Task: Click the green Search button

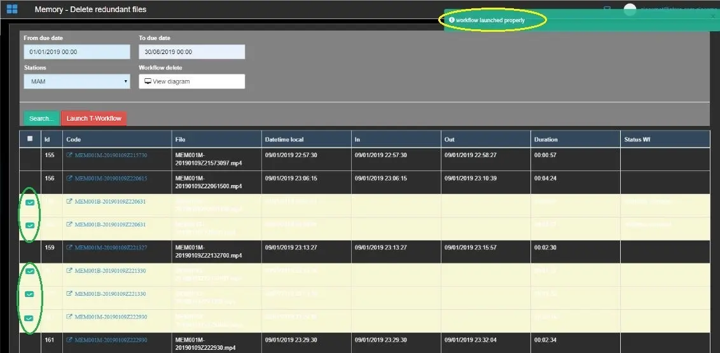Action: click(41, 118)
